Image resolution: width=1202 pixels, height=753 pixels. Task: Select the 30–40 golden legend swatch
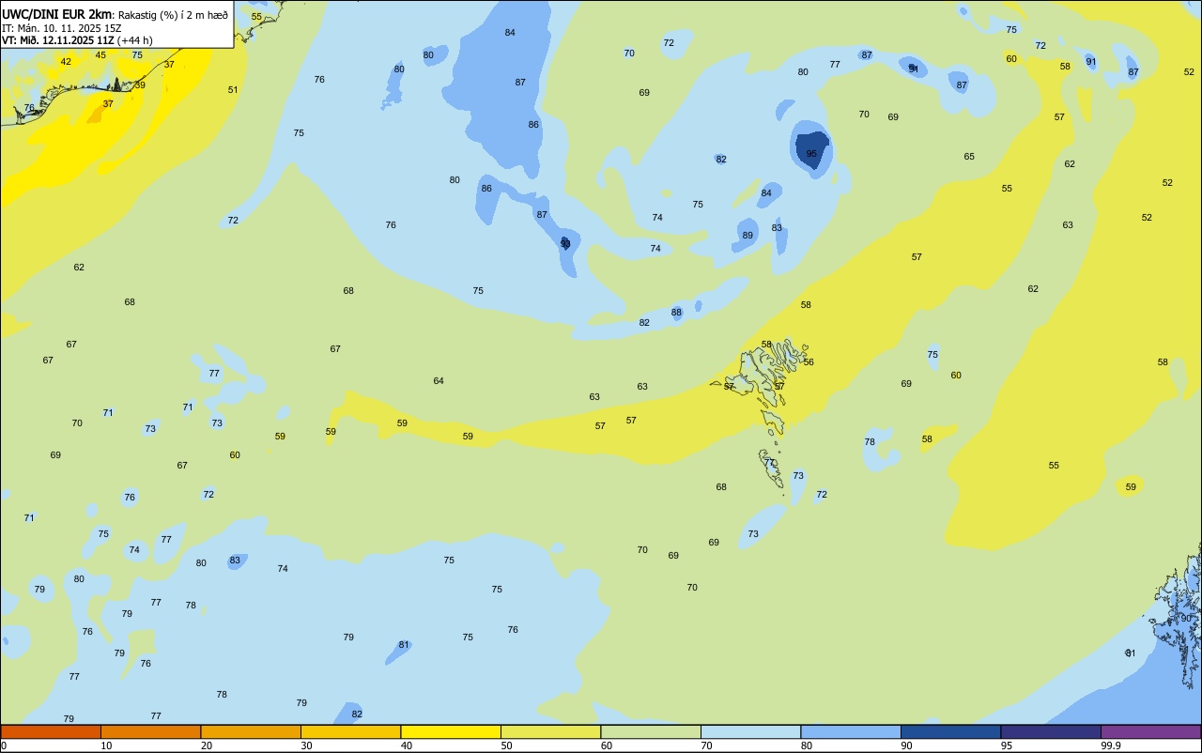[x=350, y=731]
